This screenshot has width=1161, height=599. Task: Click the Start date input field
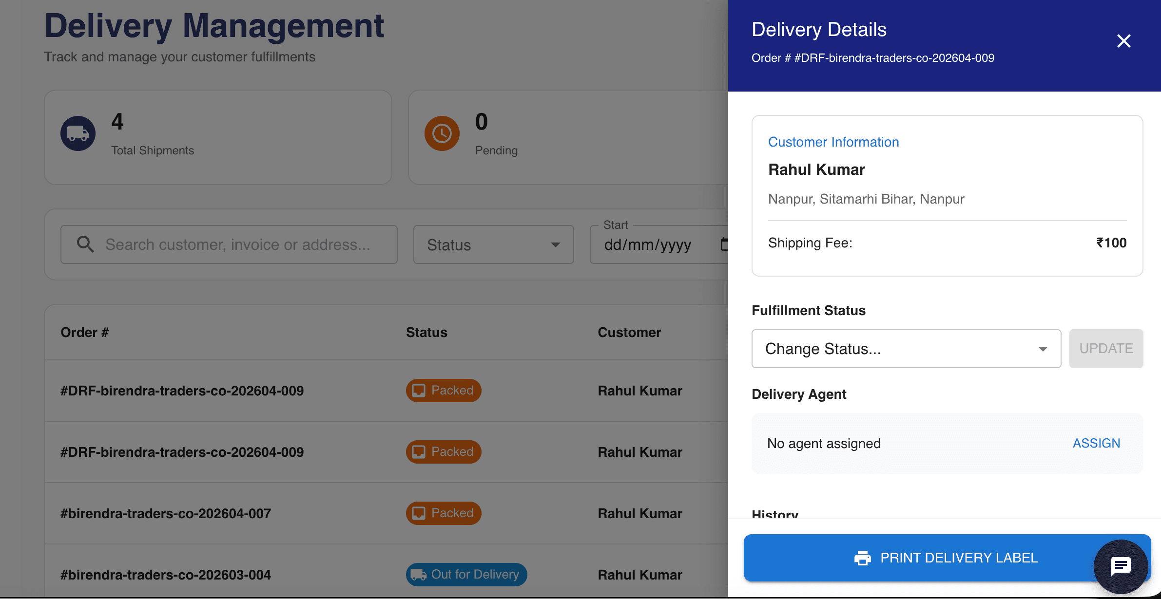tap(659, 244)
